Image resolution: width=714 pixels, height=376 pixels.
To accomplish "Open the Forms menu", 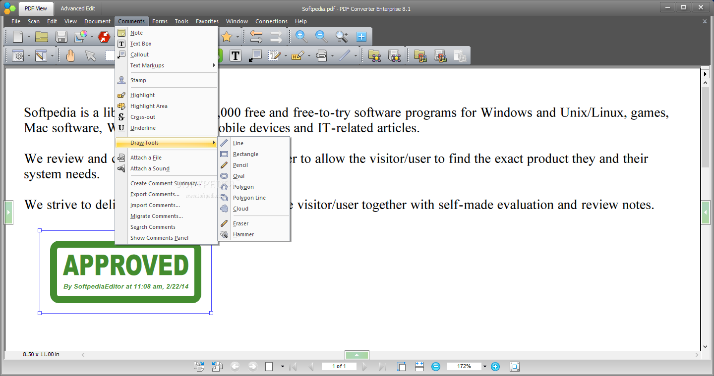I will pyautogui.click(x=160, y=21).
